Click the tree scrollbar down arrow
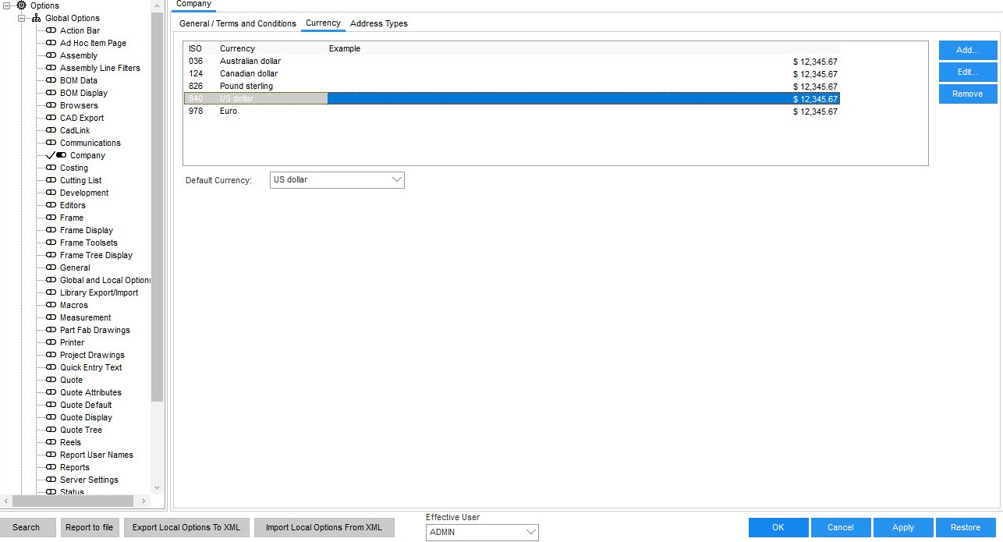Image resolution: width=1003 pixels, height=542 pixels. [158, 487]
